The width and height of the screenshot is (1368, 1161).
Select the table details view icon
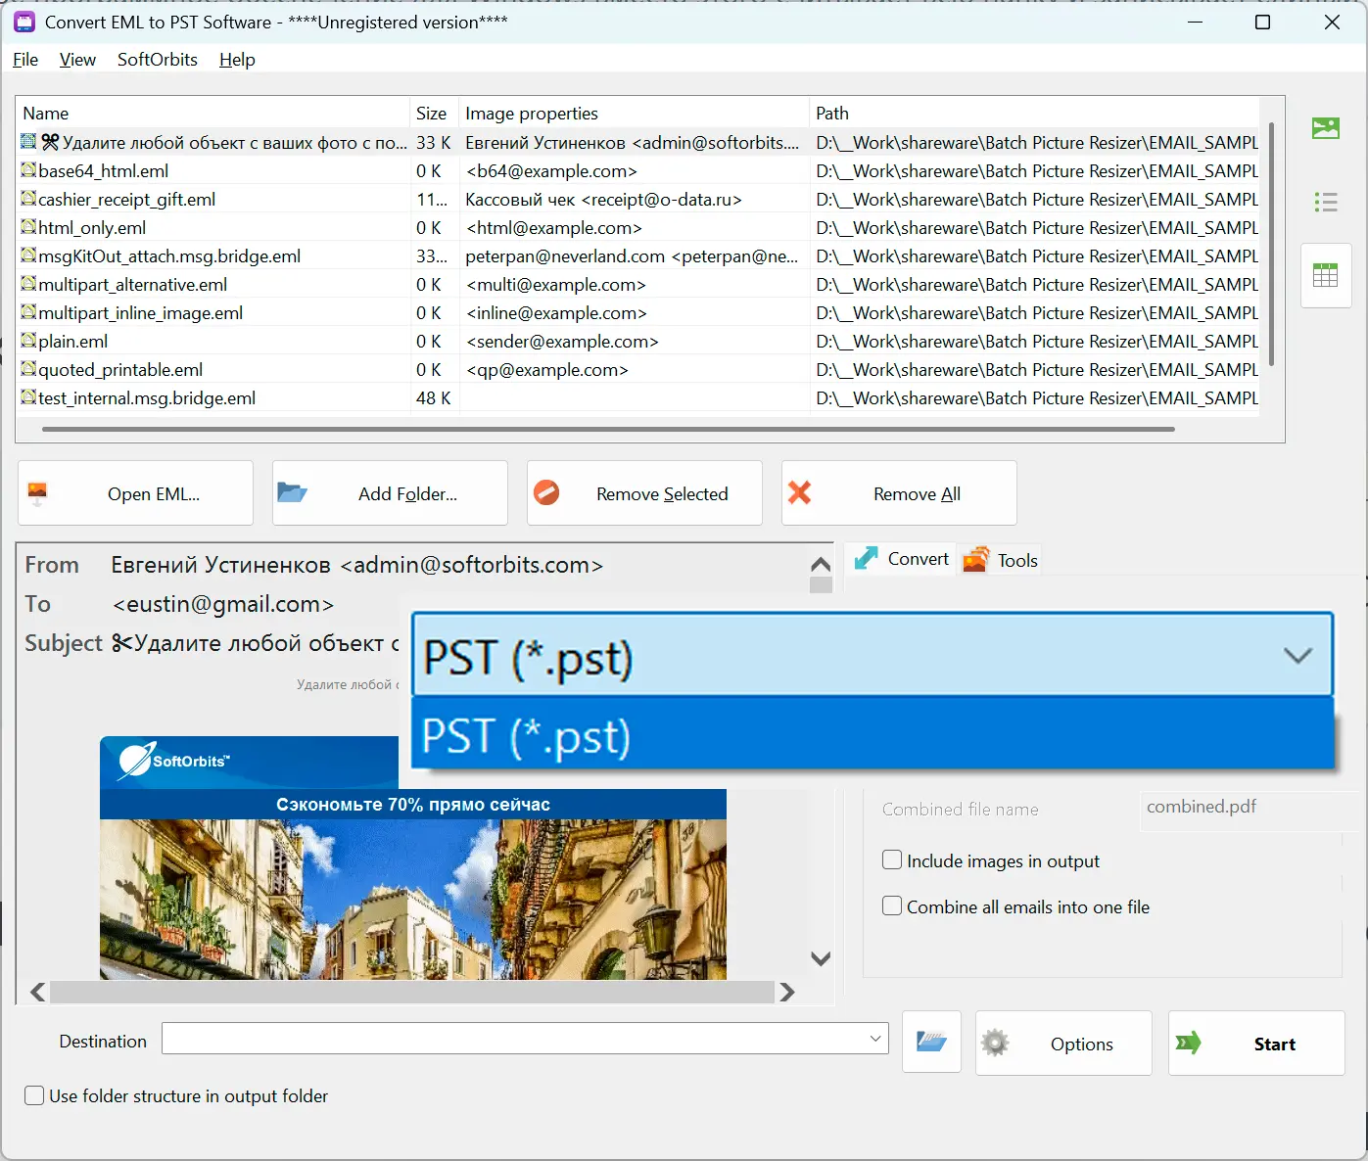click(1325, 276)
